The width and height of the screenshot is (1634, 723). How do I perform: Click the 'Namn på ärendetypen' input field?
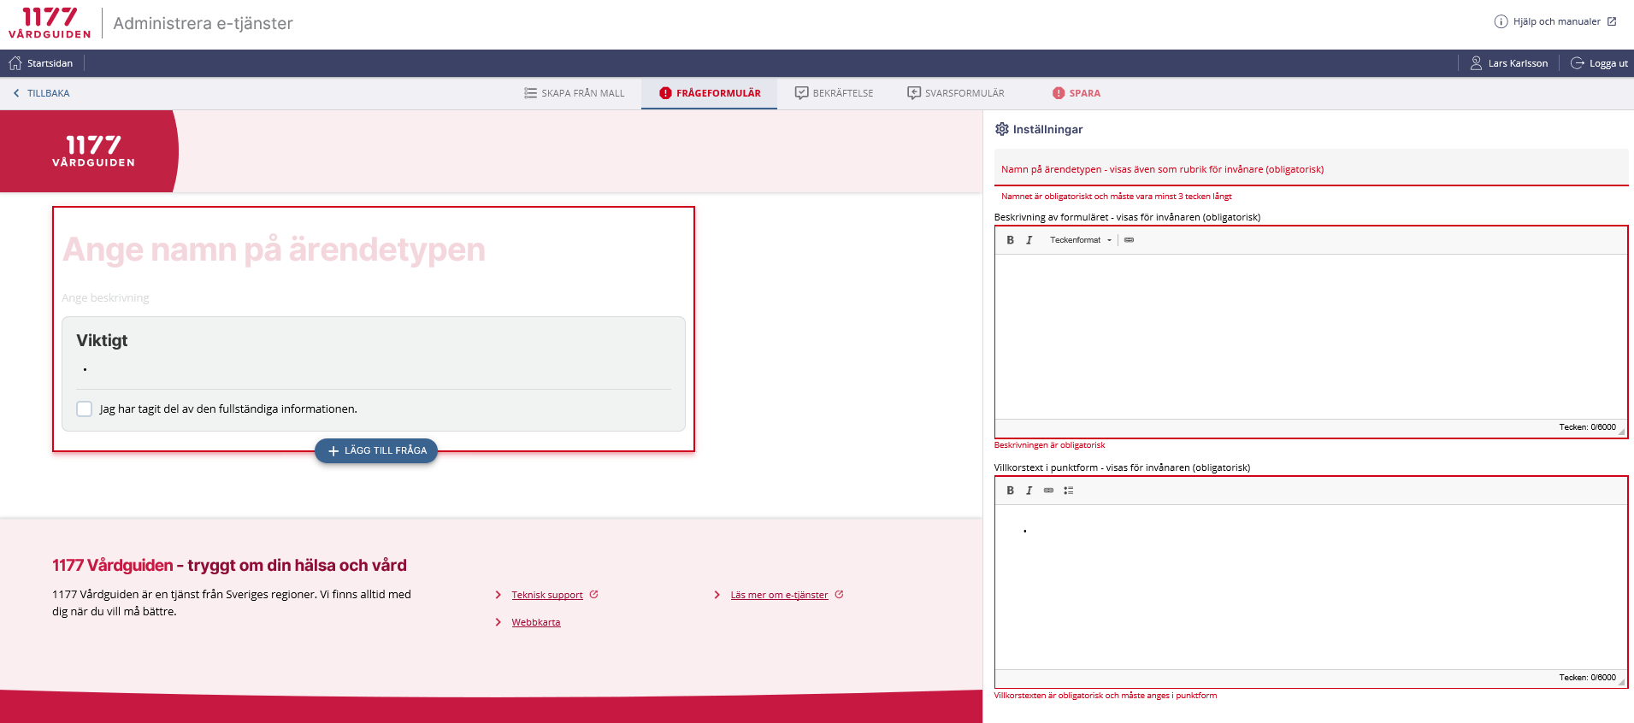tap(1310, 169)
